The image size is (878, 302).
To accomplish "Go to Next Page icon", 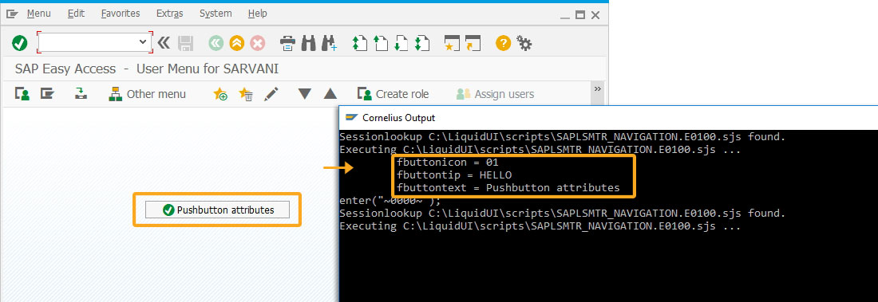I will pyautogui.click(x=401, y=42).
